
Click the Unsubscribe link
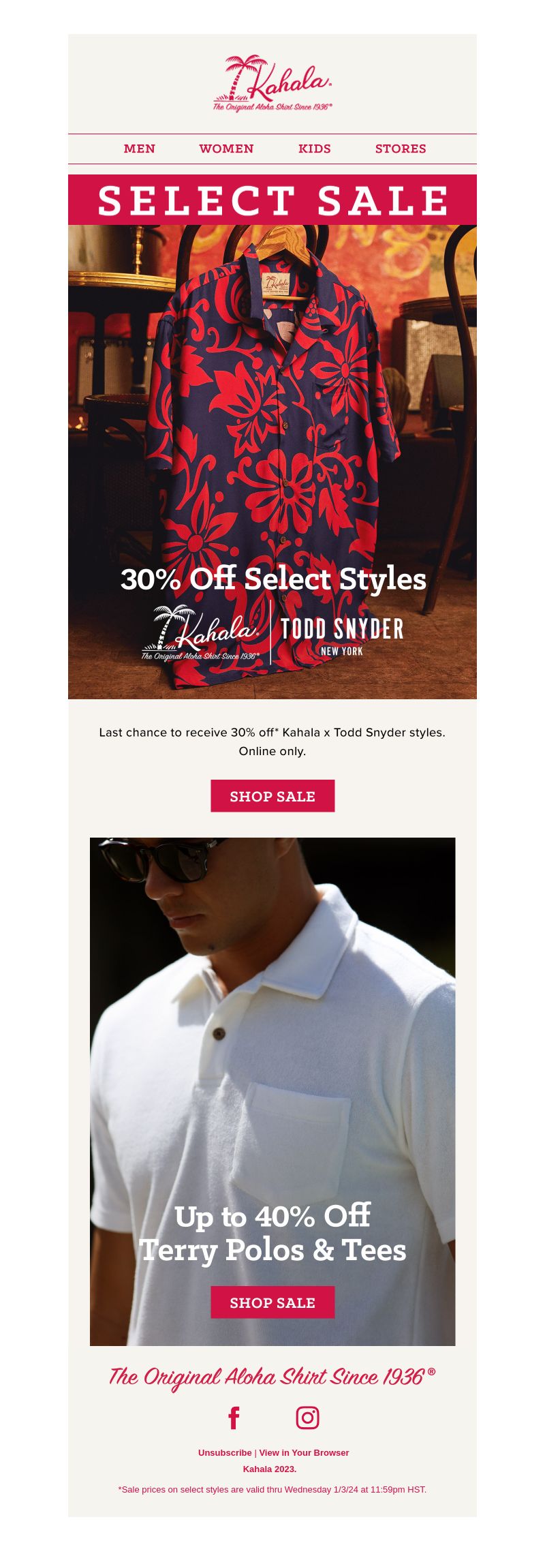225,1452
